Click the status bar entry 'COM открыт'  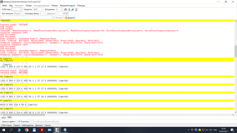point(6,125)
